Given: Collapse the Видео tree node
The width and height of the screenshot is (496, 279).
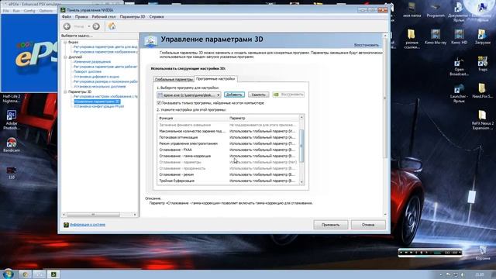Looking at the screenshot, I should [65, 42].
